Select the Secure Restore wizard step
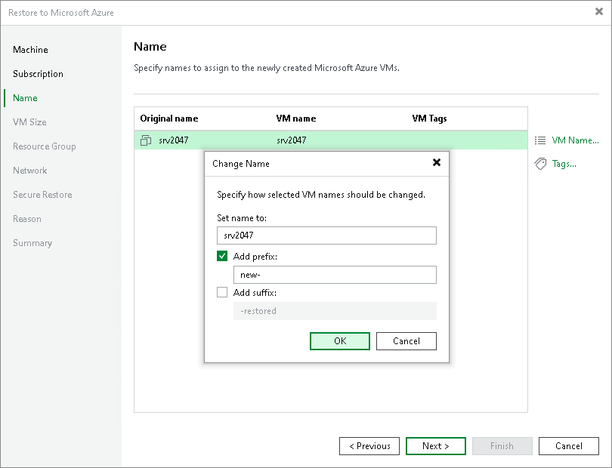 point(42,195)
